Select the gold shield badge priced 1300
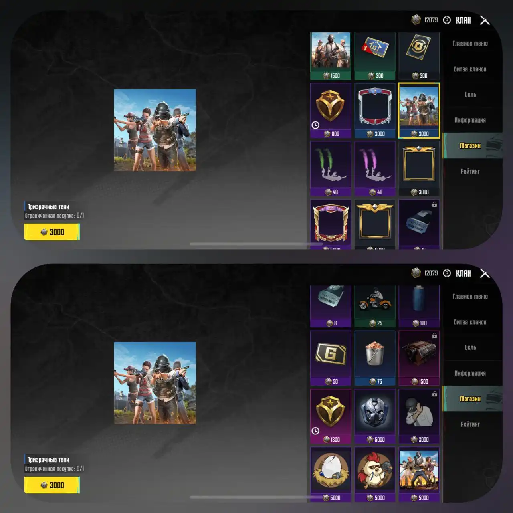Image resolution: width=513 pixels, height=513 pixels. pos(331,416)
